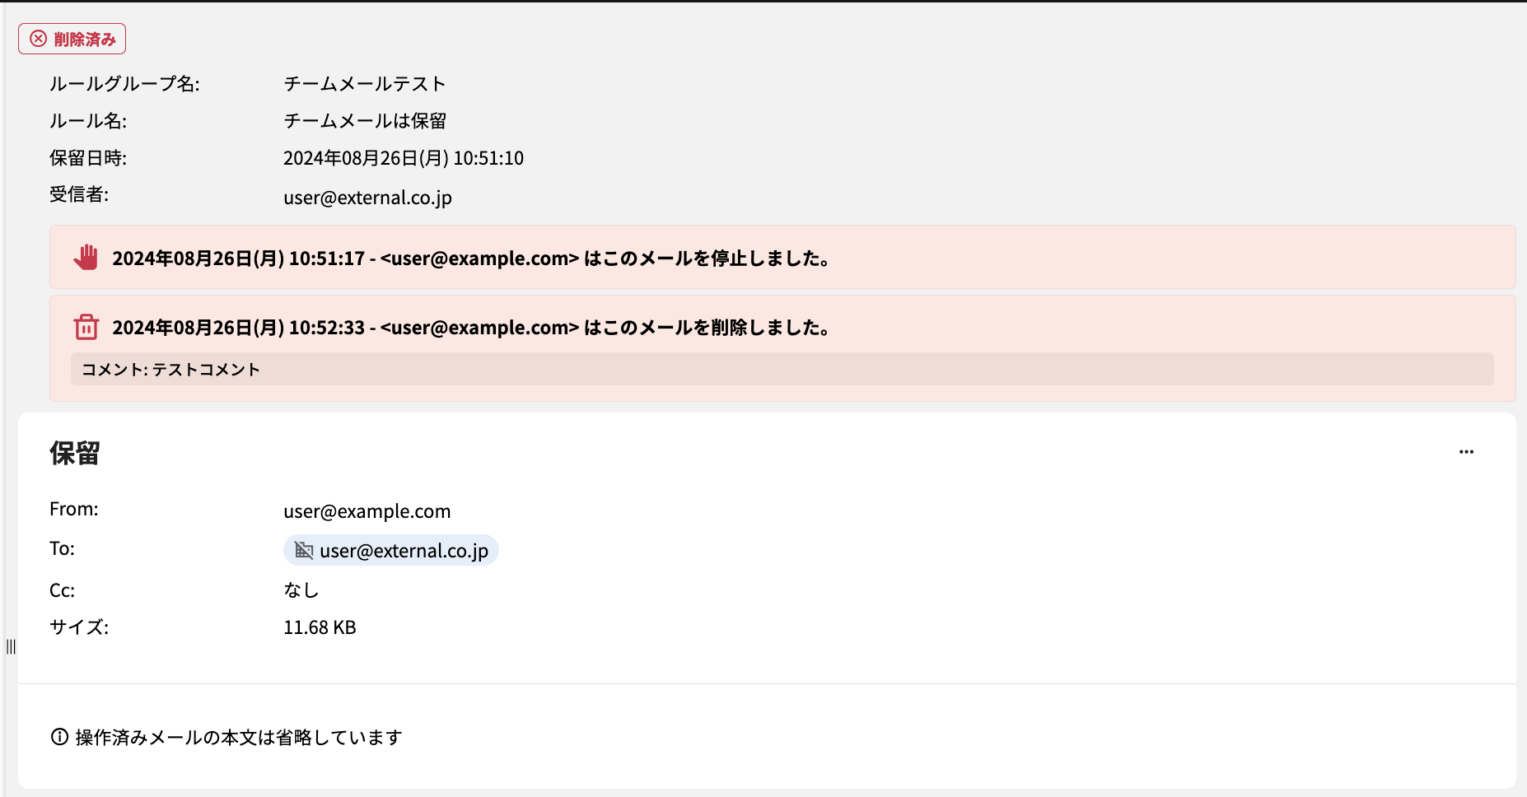Open the three-dot more options menu
The height and width of the screenshot is (797, 1527).
tap(1466, 452)
